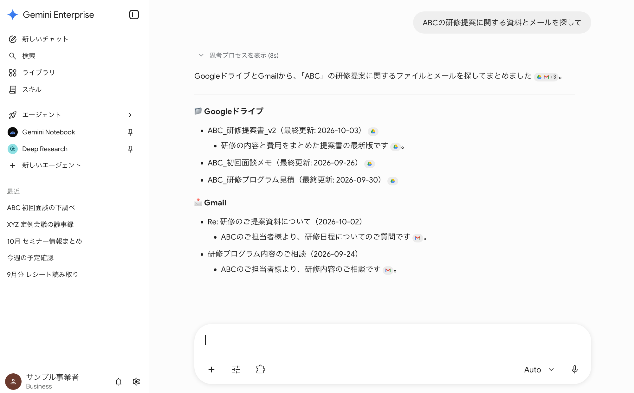Click the prompt text input field
The height and width of the screenshot is (393, 634).
[392, 340]
